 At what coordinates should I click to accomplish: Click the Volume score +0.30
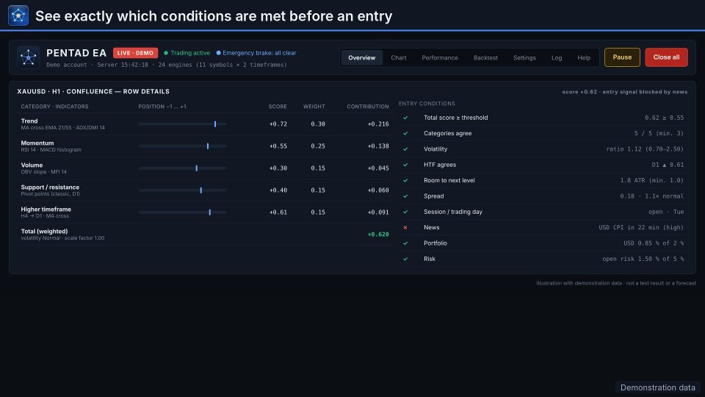[278, 168]
